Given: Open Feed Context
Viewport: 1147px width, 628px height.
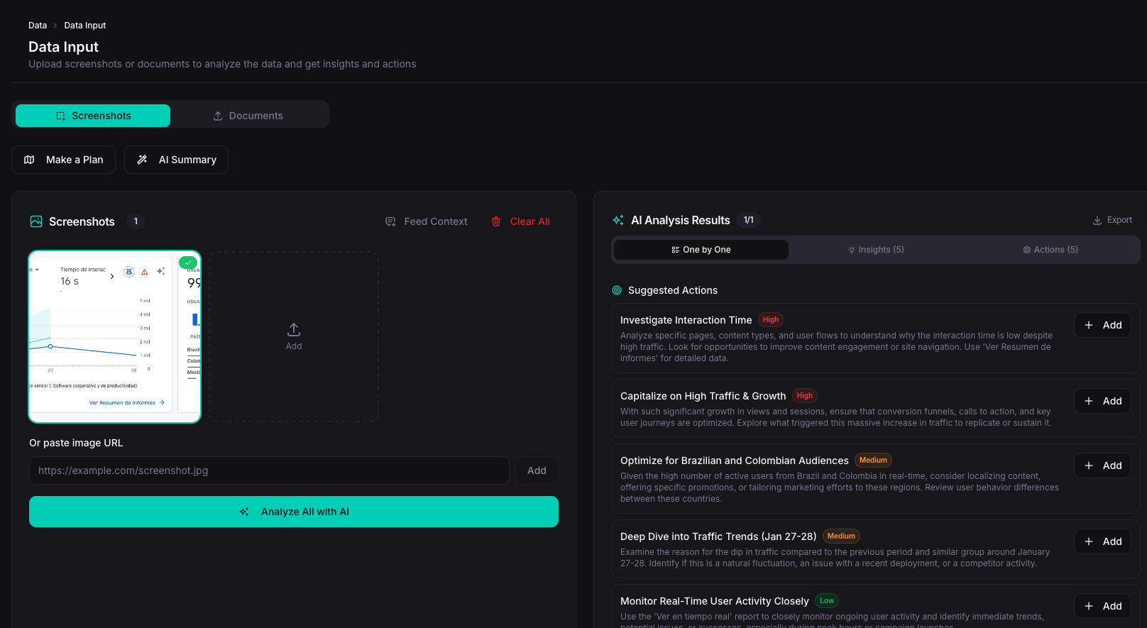Looking at the screenshot, I should click(x=427, y=221).
